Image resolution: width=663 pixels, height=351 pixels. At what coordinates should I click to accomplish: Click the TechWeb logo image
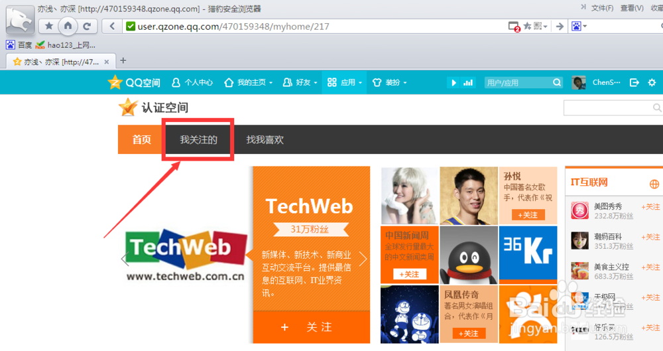click(186, 255)
